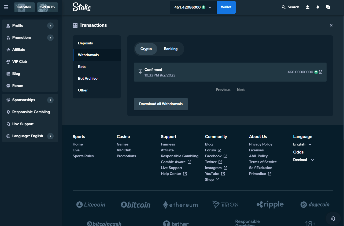
Task: Click the Responsible Gambling shield icon
Action: [x=8, y=112]
